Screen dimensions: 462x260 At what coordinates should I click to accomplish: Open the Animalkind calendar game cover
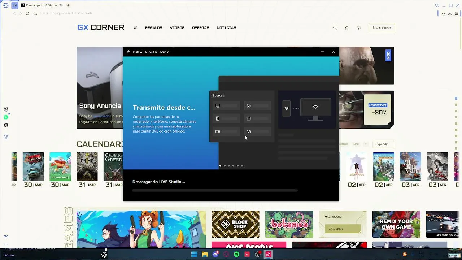click(x=60, y=166)
